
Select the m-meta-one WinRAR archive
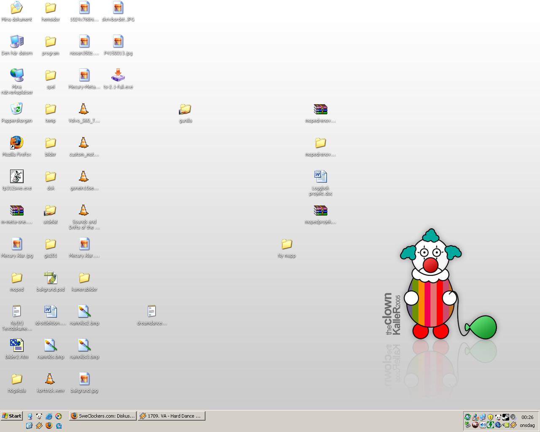(16, 213)
